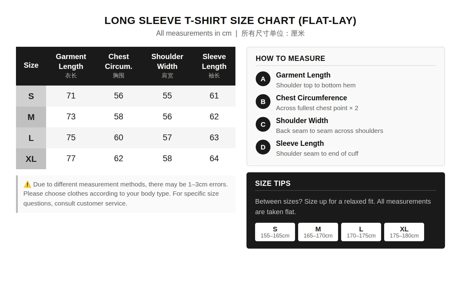This screenshot has height=288, width=461.
Task: Click the XL row label in table
Action: [31, 159]
